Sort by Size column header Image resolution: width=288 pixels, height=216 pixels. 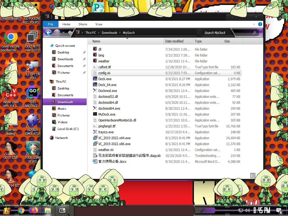tap(232, 41)
